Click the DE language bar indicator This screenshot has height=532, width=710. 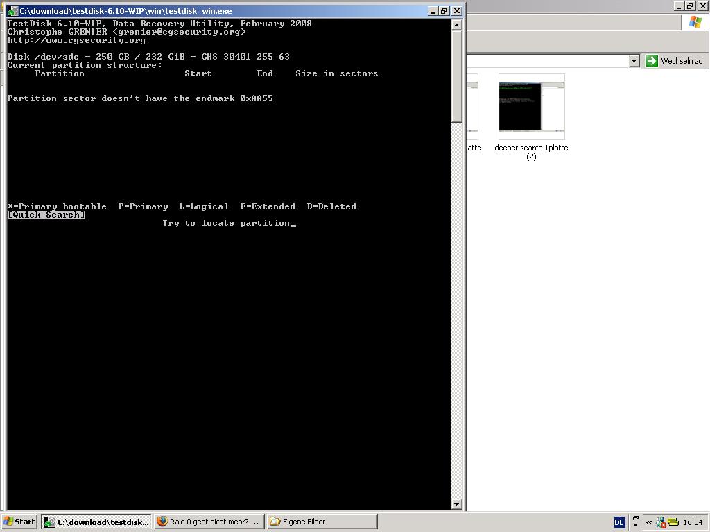click(619, 522)
